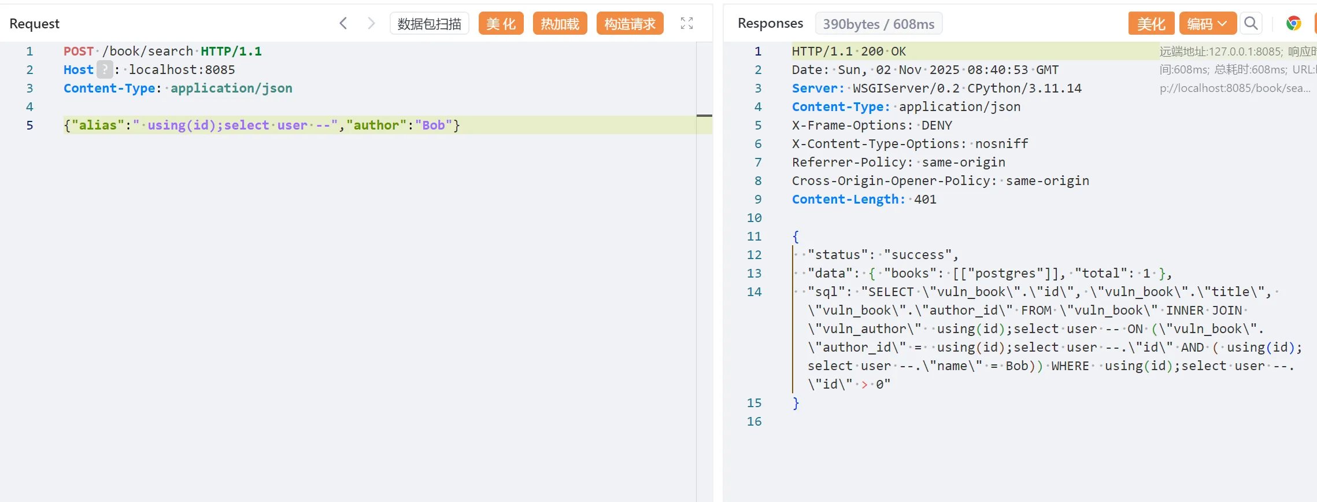
Task: Open search in Responses panel
Action: 1251,23
